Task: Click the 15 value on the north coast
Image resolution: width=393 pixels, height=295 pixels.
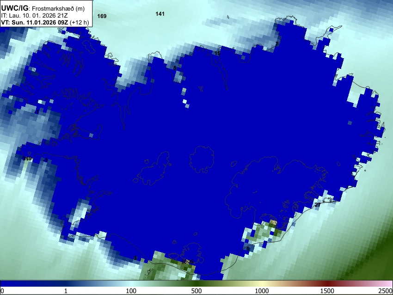Action: [x=217, y=53]
